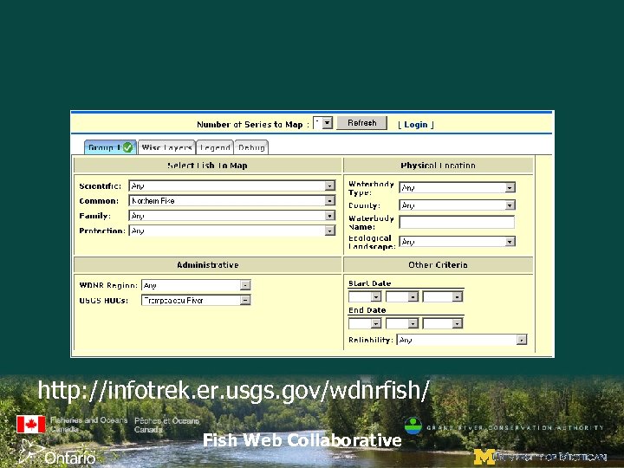Expand the Waterbody Type dropdown
Image resolution: width=624 pixels, height=468 pixels.
coord(458,187)
